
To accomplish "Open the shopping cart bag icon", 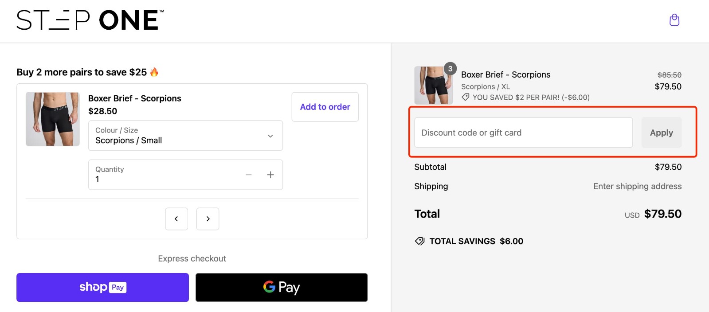I will coord(674,20).
